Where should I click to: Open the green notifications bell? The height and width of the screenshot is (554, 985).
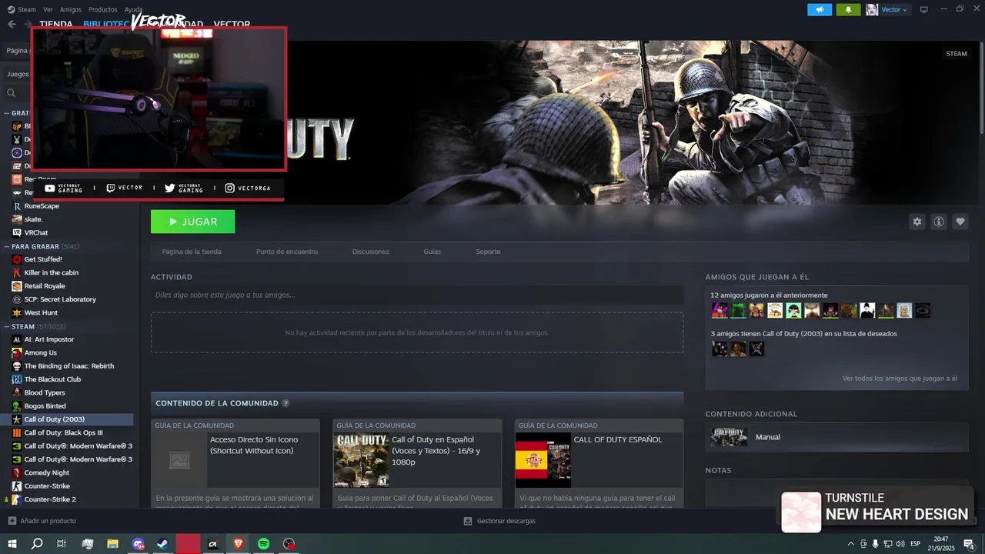(848, 9)
